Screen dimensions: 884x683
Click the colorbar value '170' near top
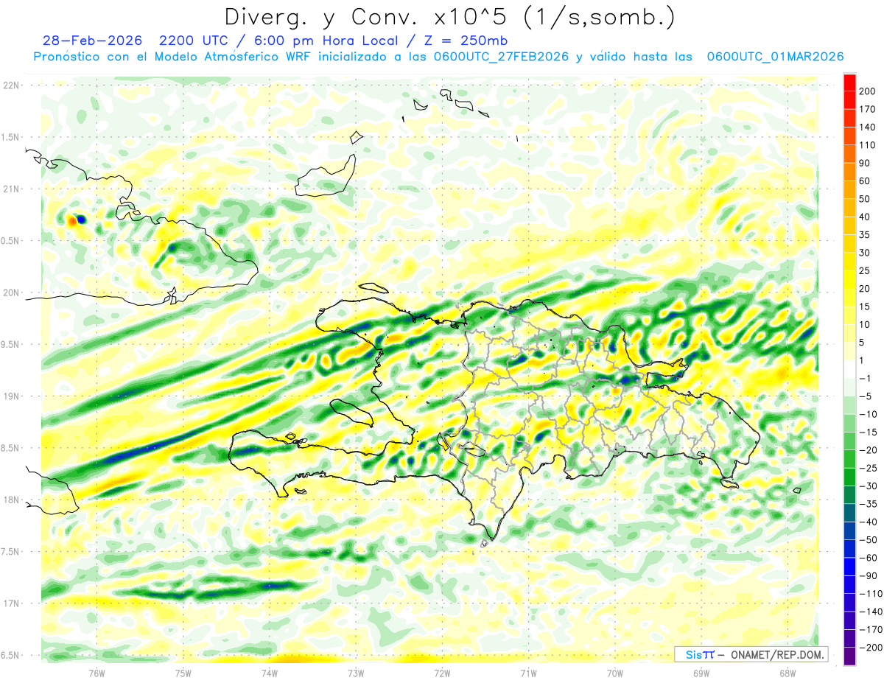click(x=869, y=109)
